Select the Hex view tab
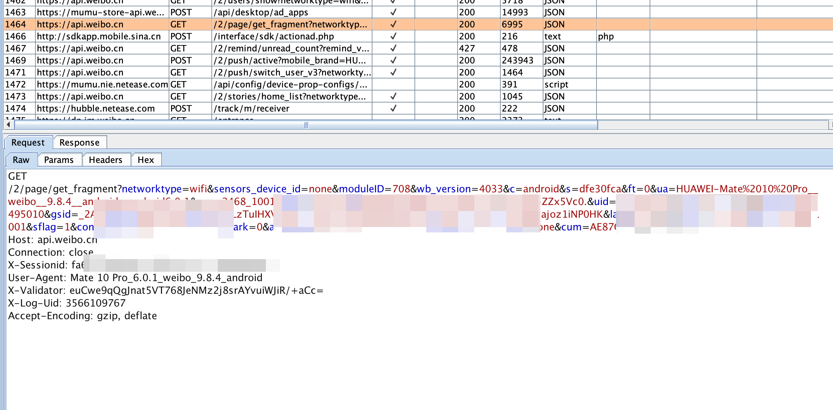The height and width of the screenshot is (410, 833). point(146,160)
